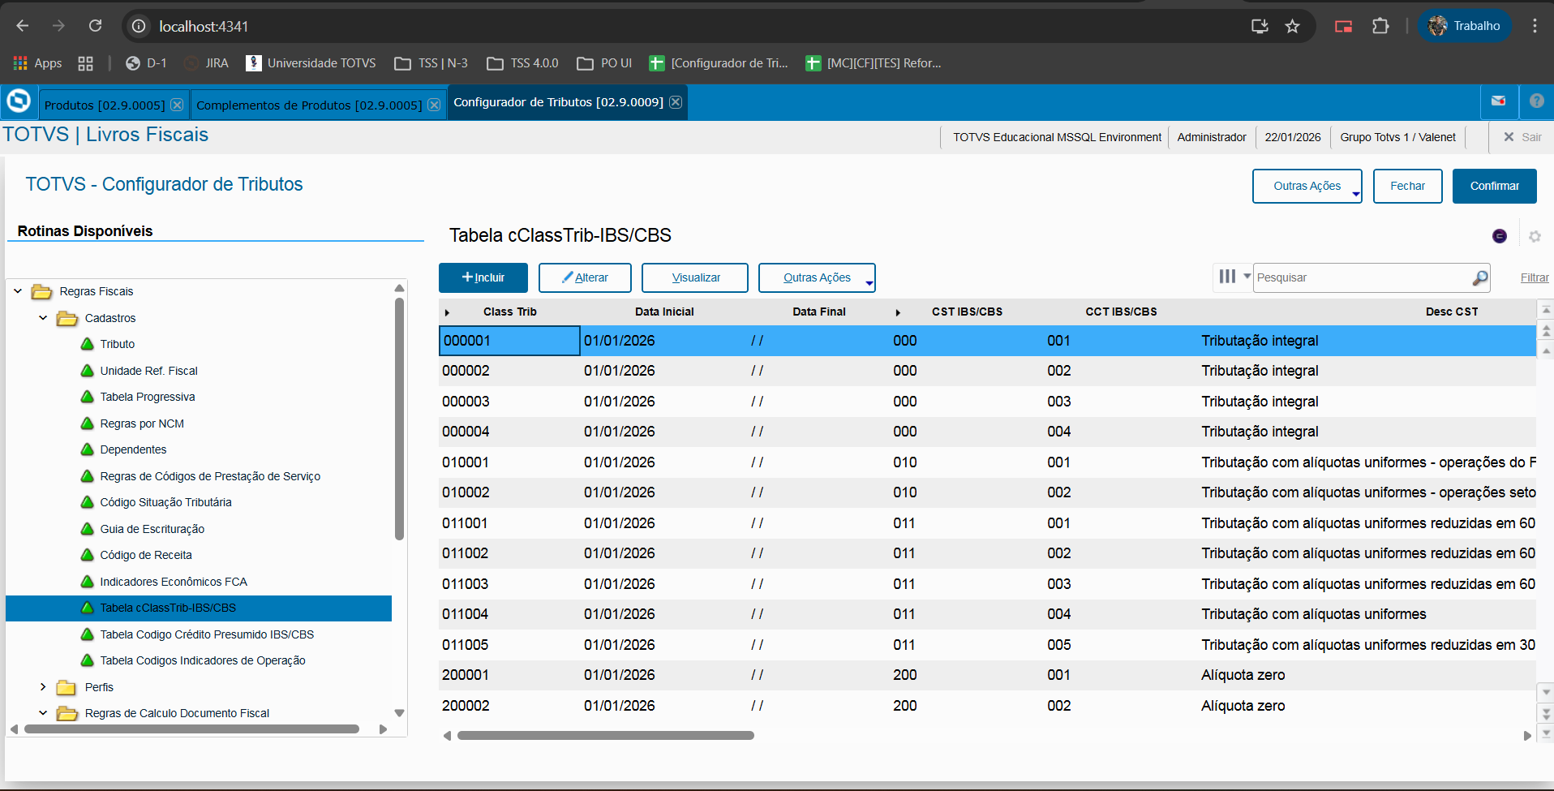Click the Class Trib column header arrow
This screenshot has height=791, width=1554.
(447, 312)
